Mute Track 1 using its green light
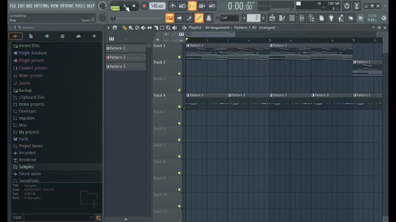 click(x=180, y=57)
